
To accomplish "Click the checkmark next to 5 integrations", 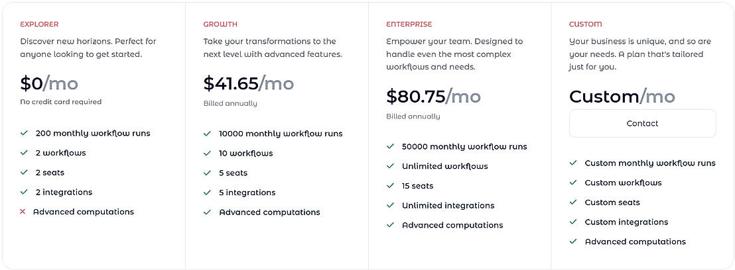I will (x=207, y=193).
